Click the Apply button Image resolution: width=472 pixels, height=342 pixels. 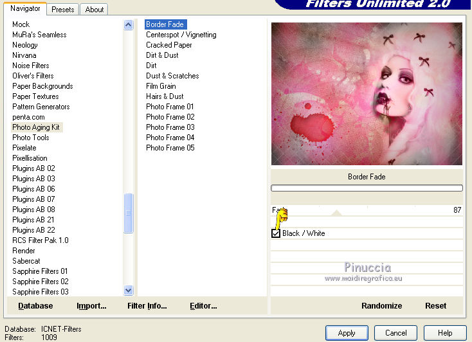[x=347, y=333]
